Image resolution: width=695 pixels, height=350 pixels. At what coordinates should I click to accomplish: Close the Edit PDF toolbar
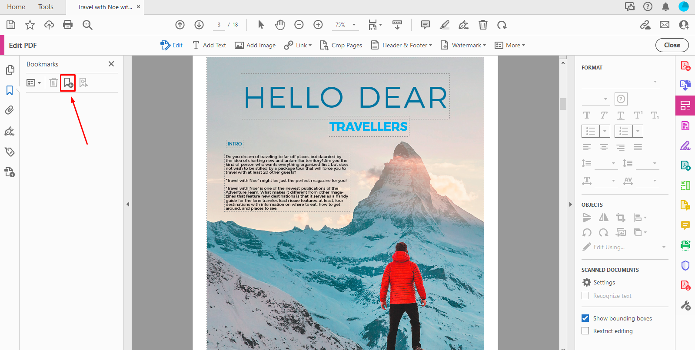point(672,45)
